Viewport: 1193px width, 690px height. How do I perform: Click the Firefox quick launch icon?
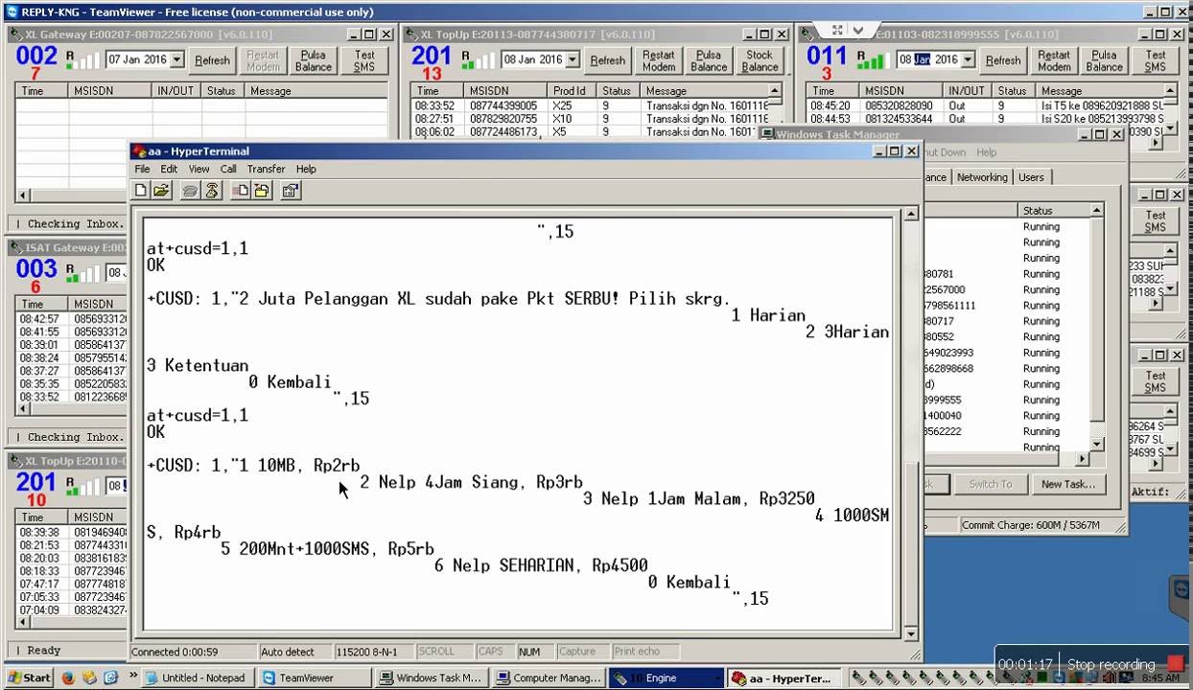[x=68, y=678]
